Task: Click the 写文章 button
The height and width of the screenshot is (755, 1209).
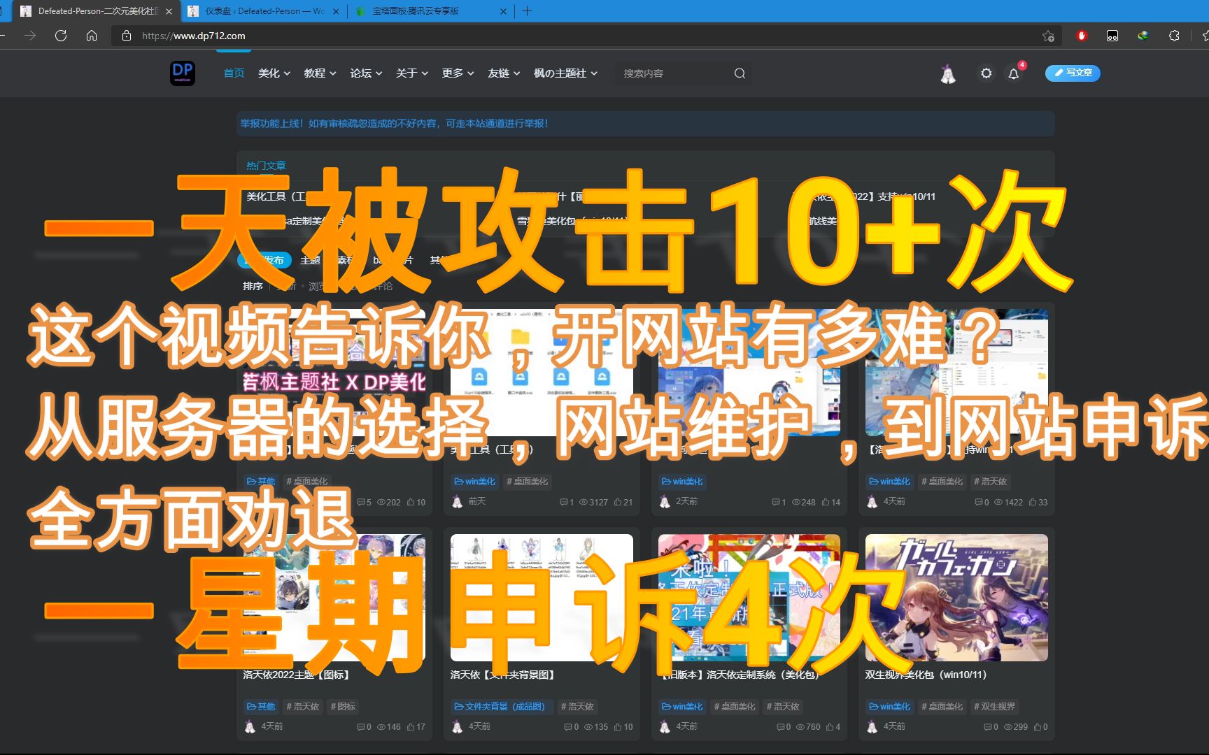Action: coord(1073,73)
